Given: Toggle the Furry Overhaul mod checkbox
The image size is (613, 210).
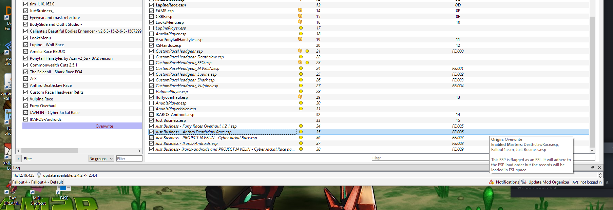Looking at the screenshot, I should 25,106.
